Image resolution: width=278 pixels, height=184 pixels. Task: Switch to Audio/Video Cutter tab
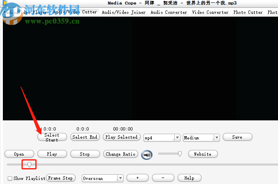tap(75, 12)
